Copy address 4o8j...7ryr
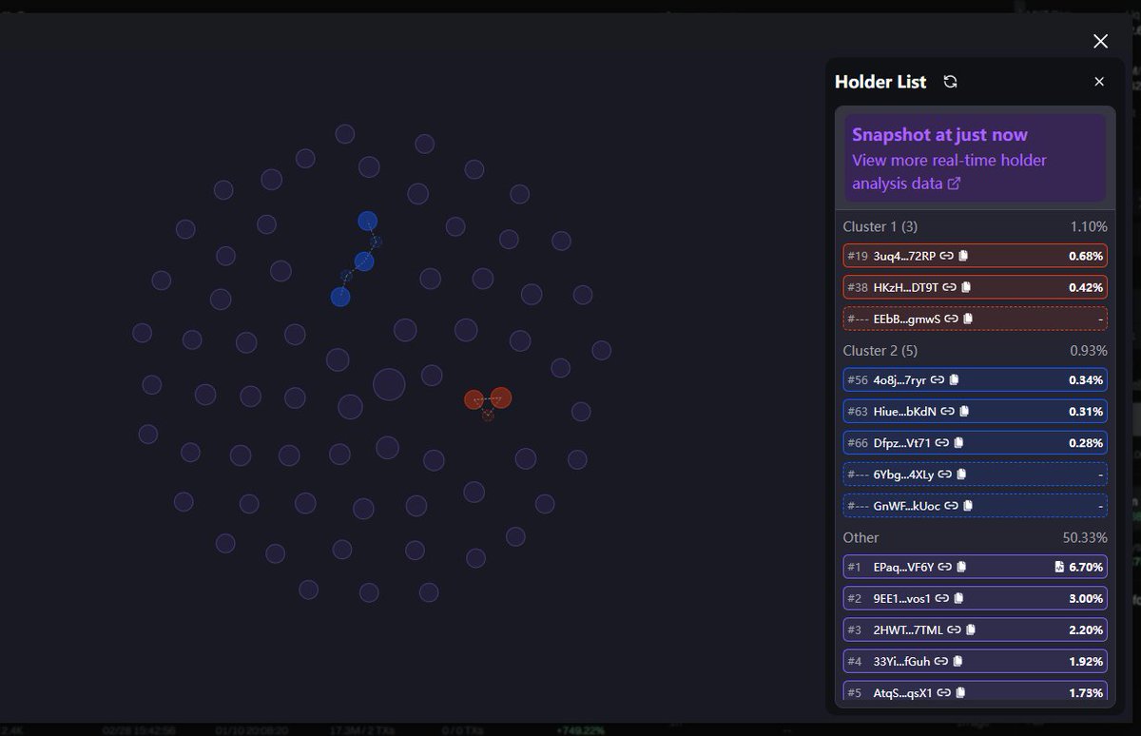This screenshot has width=1141, height=736. click(954, 380)
